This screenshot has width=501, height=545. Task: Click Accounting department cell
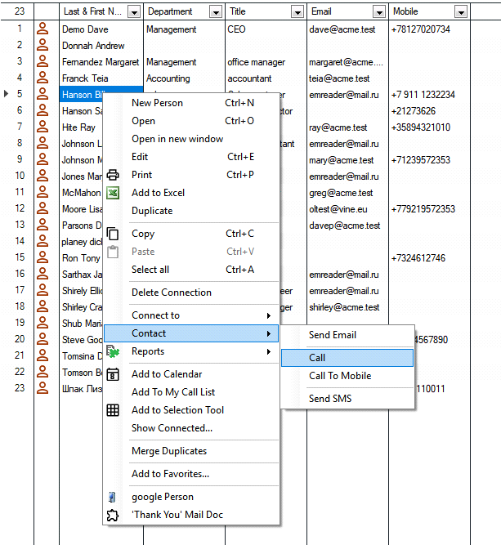click(x=184, y=78)
